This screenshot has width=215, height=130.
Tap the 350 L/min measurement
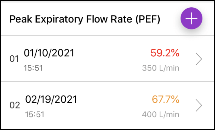[x=160, y=68]
